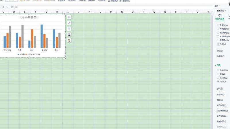This screenshot has width=230, height=129.
Task: Select the 填充与线条 paint bucket icon
Action: point(220,16)
